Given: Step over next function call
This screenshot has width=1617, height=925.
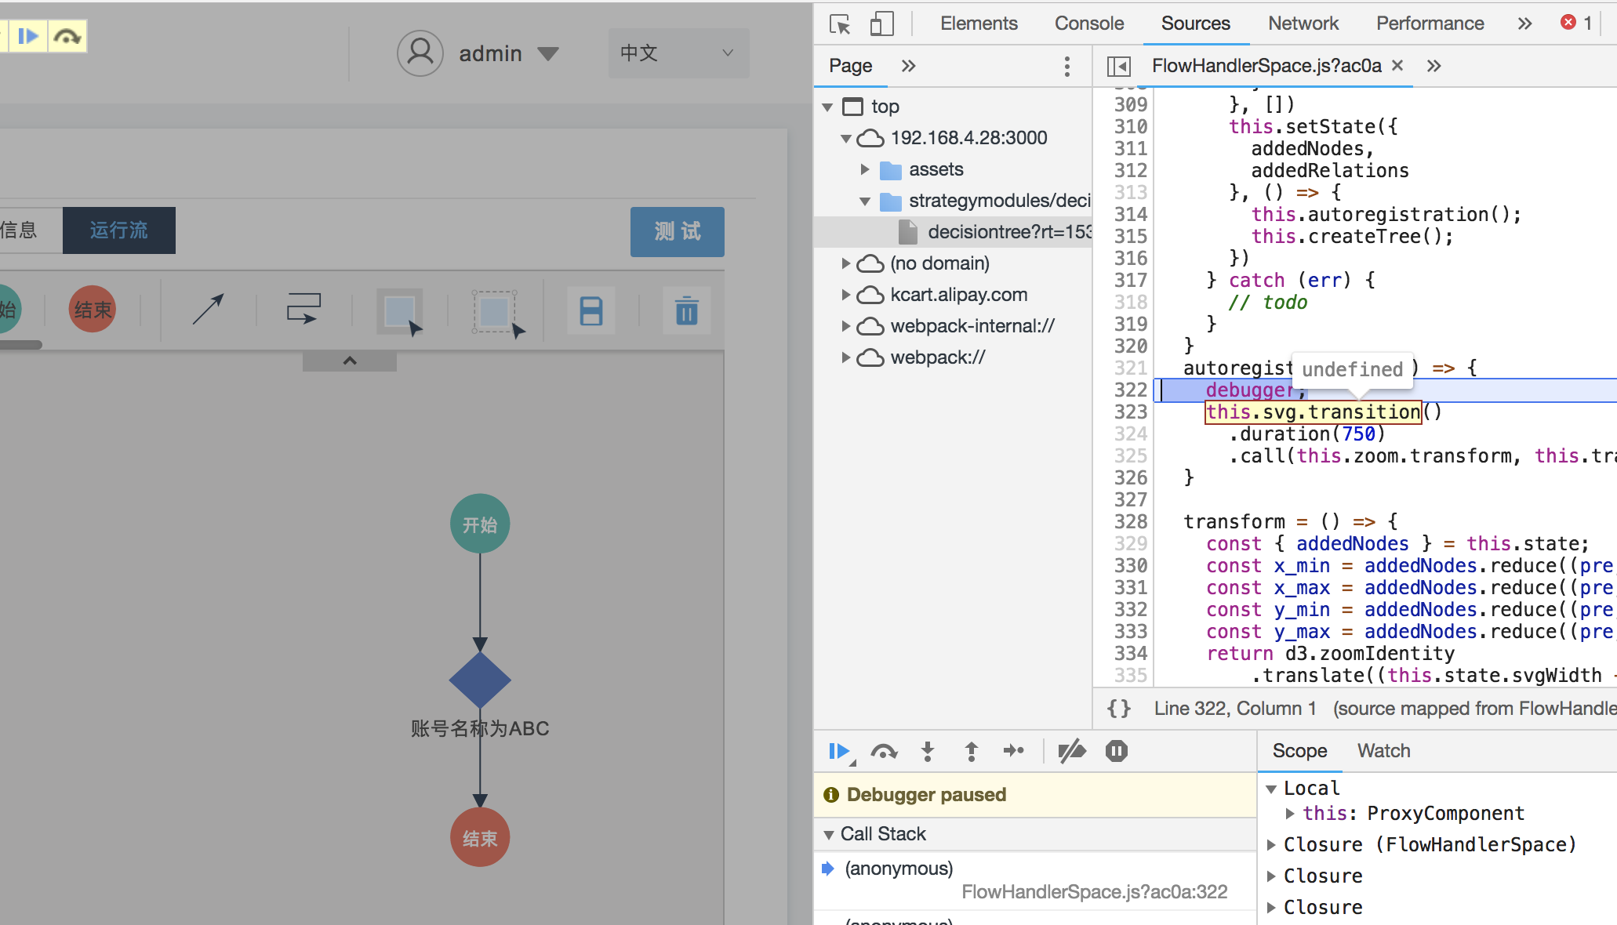Looking at the screenshot, I should click(885, 752).
